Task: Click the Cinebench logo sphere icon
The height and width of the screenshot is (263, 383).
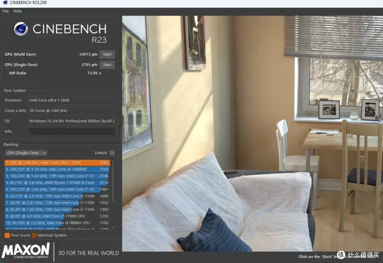Action: (21, 29)
